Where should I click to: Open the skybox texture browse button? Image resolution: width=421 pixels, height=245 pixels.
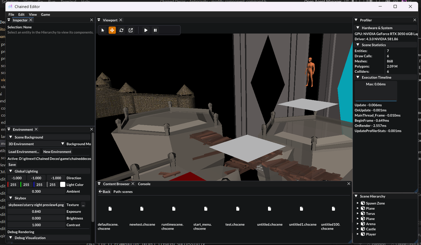[x=83, y=205]
